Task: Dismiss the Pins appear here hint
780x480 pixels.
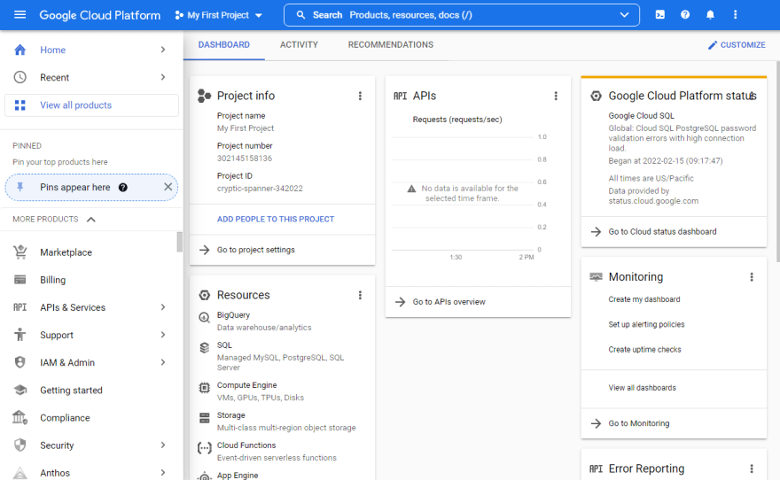Action: point(168,187)
